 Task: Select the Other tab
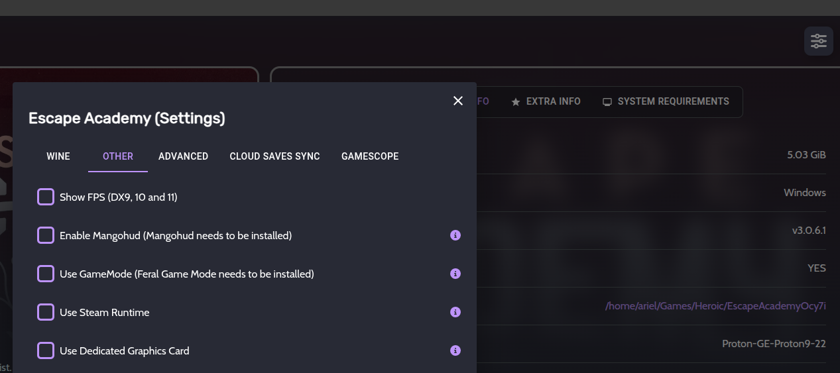pyautogui.click(x=118, y=156)
